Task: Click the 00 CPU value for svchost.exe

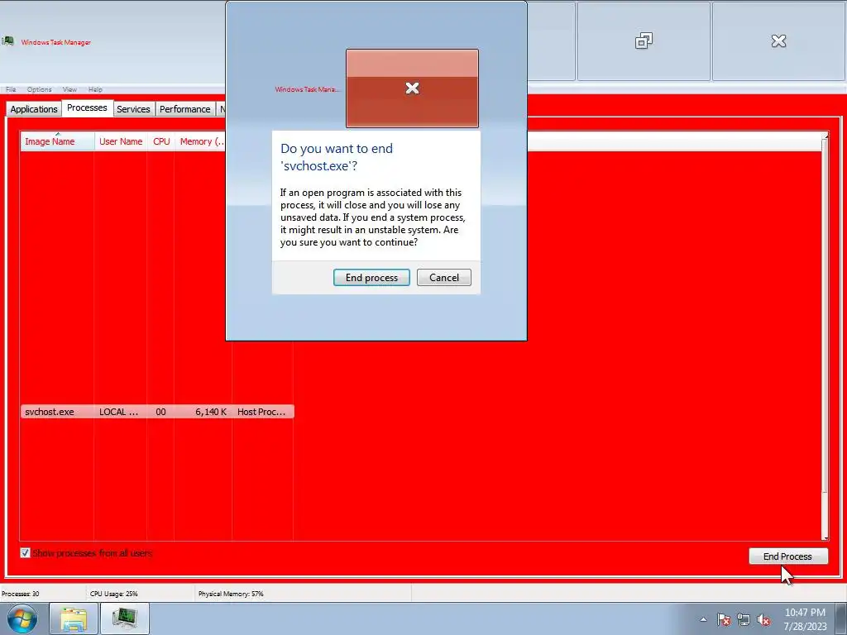Action: [x=161, y=412]
